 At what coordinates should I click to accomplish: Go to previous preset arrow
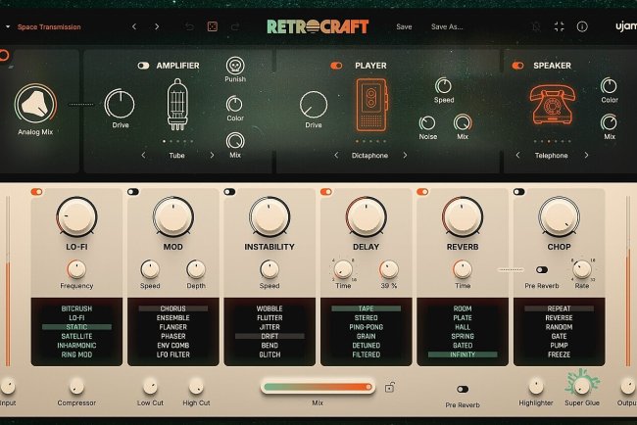[134, 26]
